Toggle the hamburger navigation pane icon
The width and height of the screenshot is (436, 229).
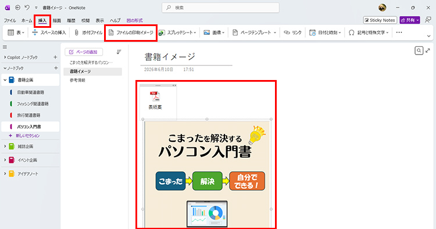[5, 47]
